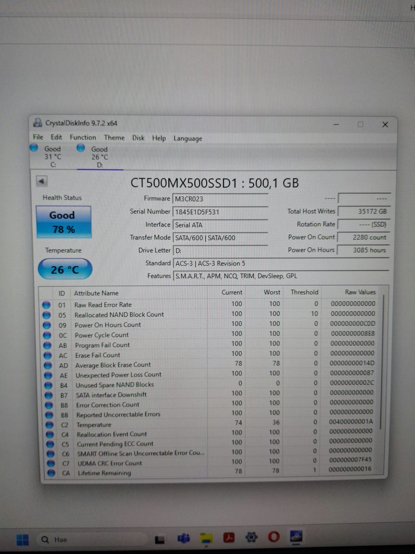Click the status dot for SMART Offline Scan Uncorrectable

pos(51,454)
